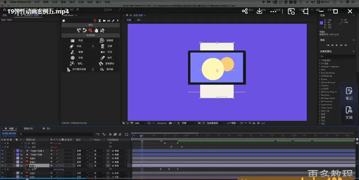Click the 效果器 effector icon in Duik
This screenshot has height=180, width=359.
coord(102,41)
